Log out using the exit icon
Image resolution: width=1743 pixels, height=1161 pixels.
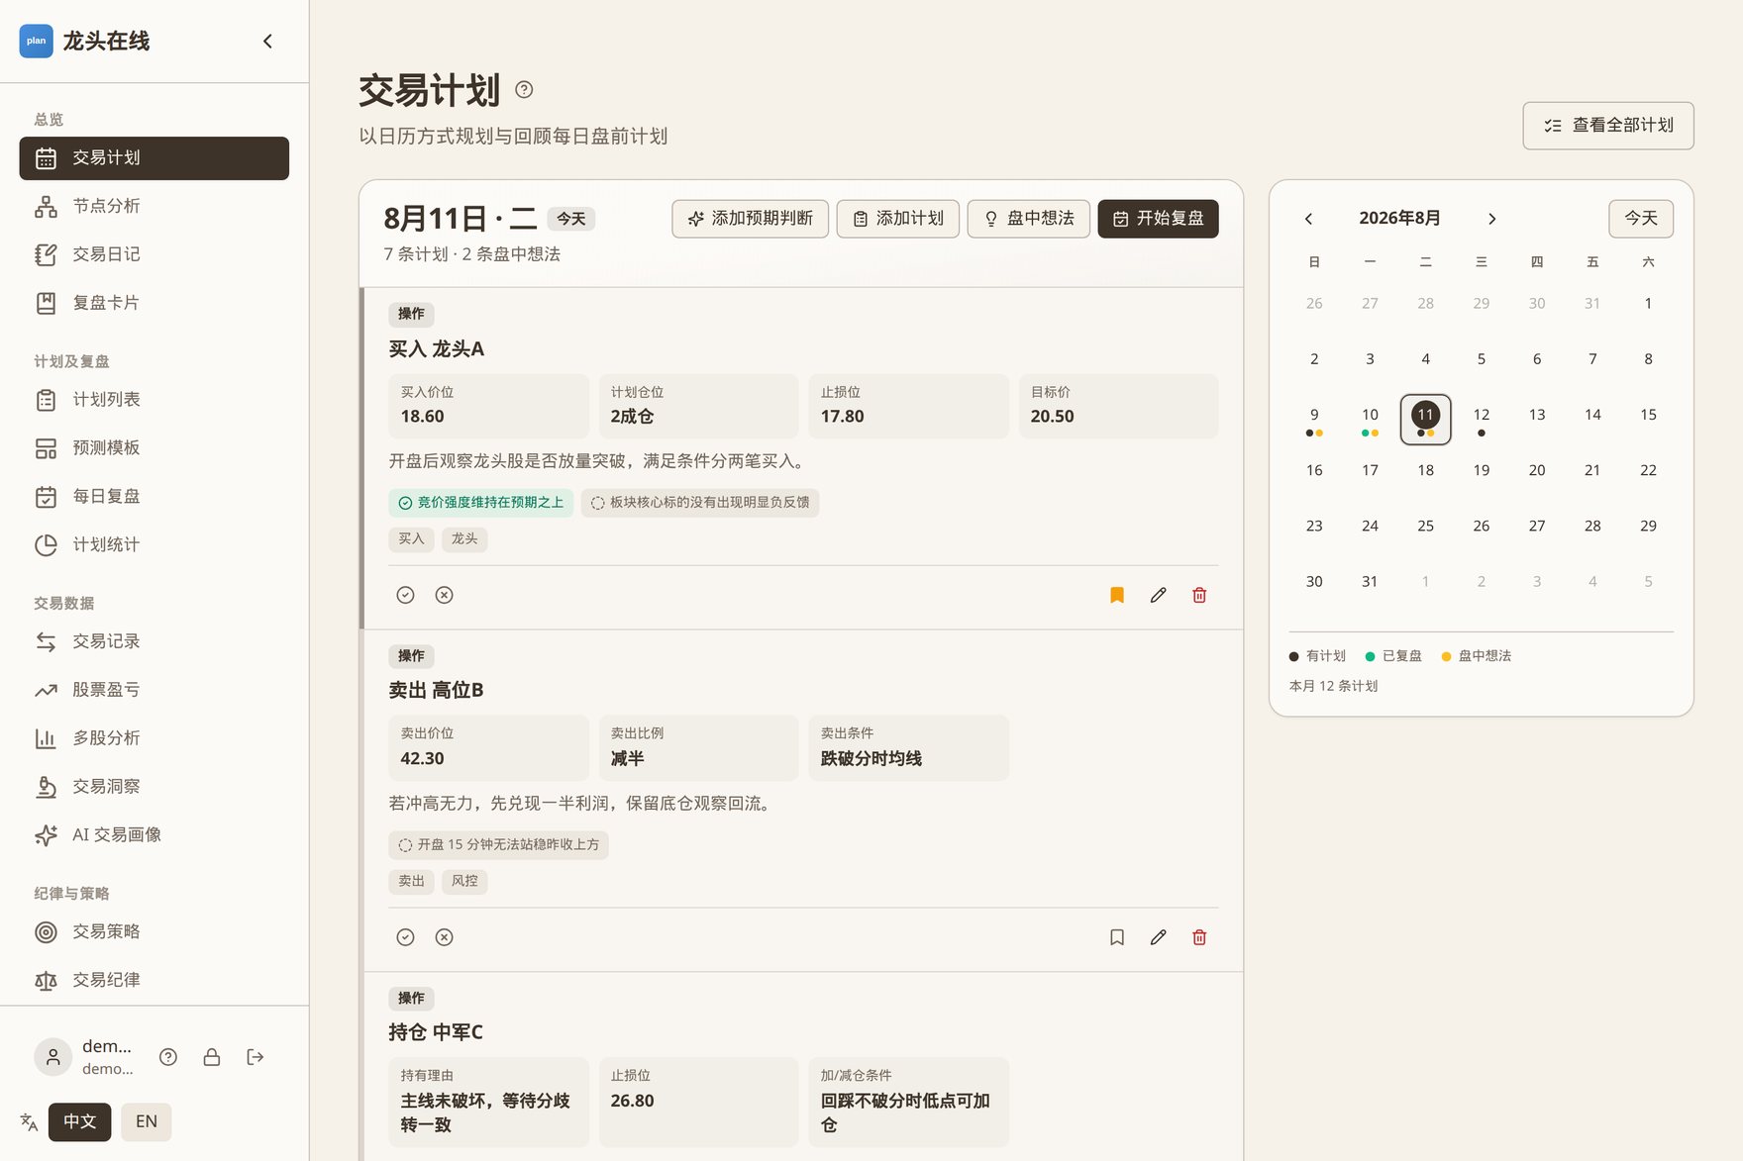pos(256,1057)
